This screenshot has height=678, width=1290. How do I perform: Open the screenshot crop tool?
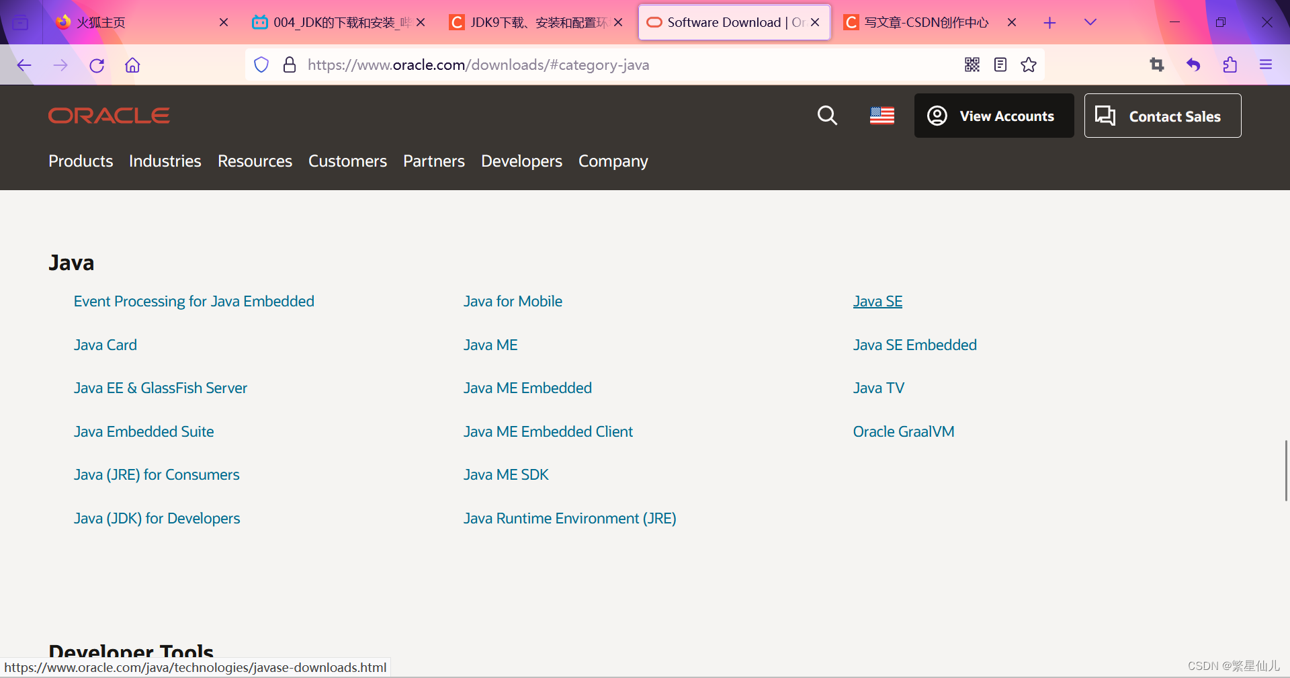[x=1157, y=65]
